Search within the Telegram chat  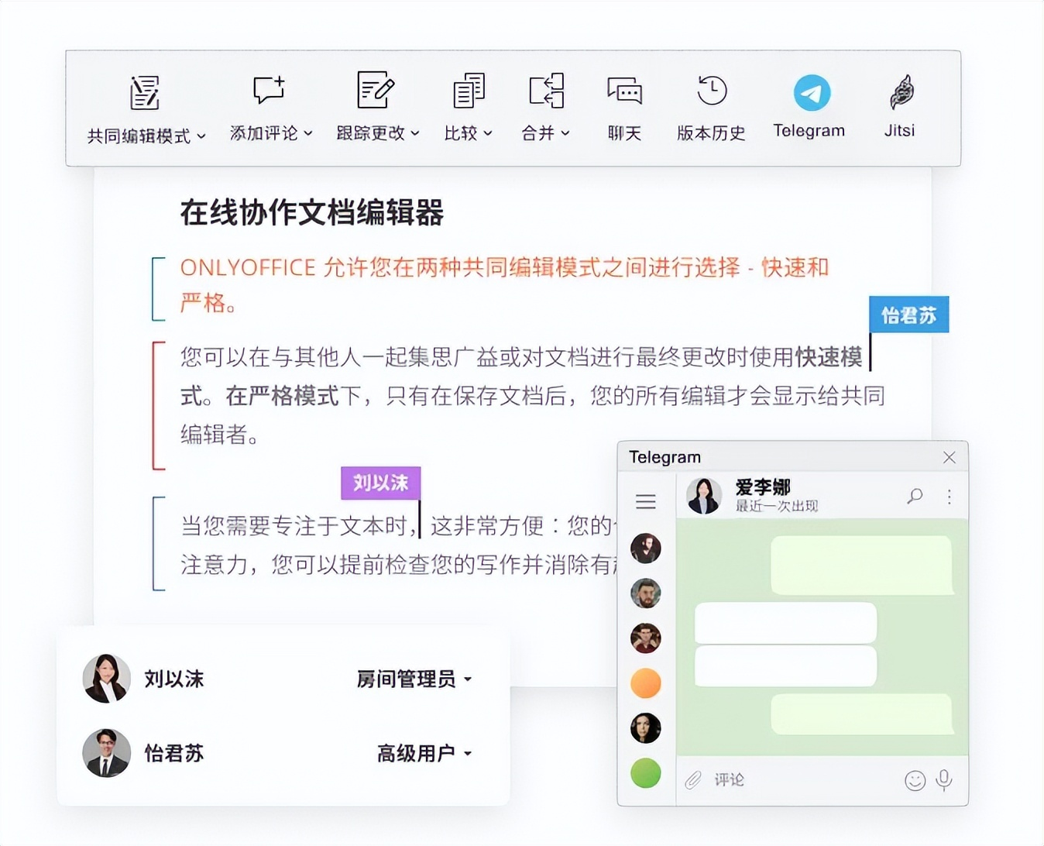tap(915, 496)
